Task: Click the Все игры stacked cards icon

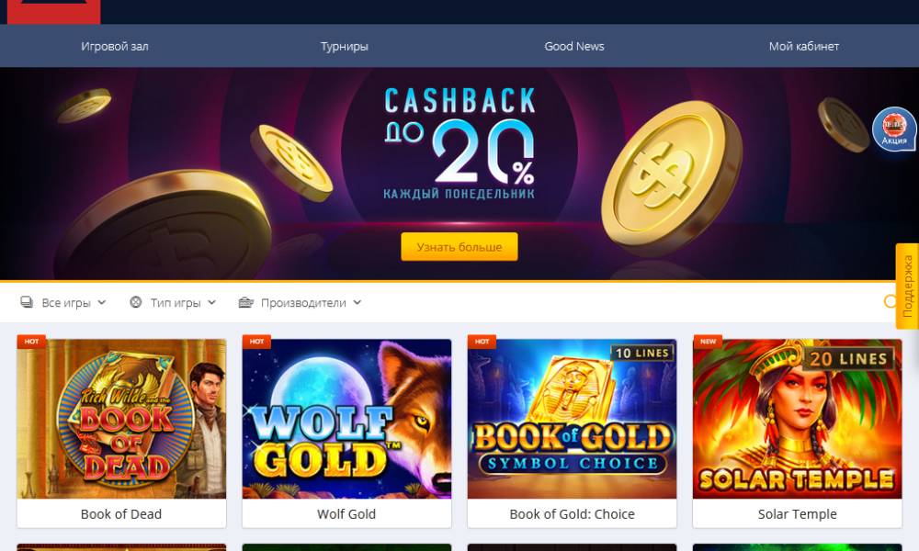Action: (27, 302)
